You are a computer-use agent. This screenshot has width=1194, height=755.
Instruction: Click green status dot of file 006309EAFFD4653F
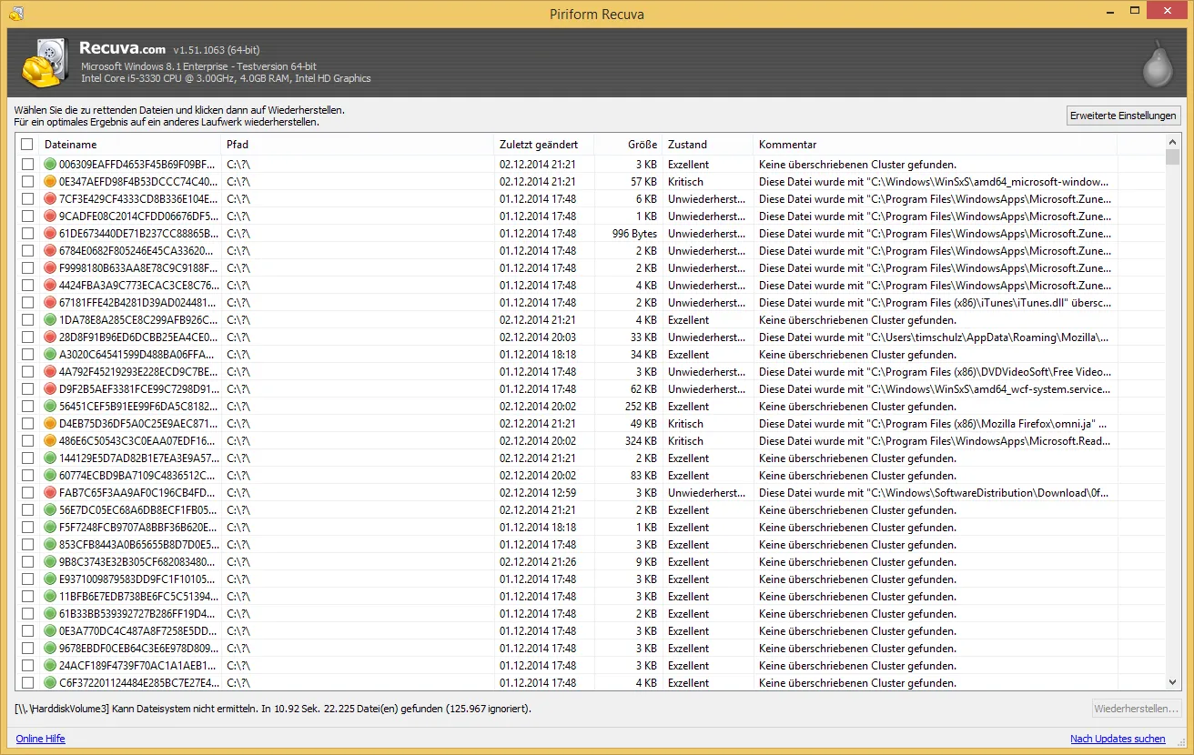click(51, 165)
